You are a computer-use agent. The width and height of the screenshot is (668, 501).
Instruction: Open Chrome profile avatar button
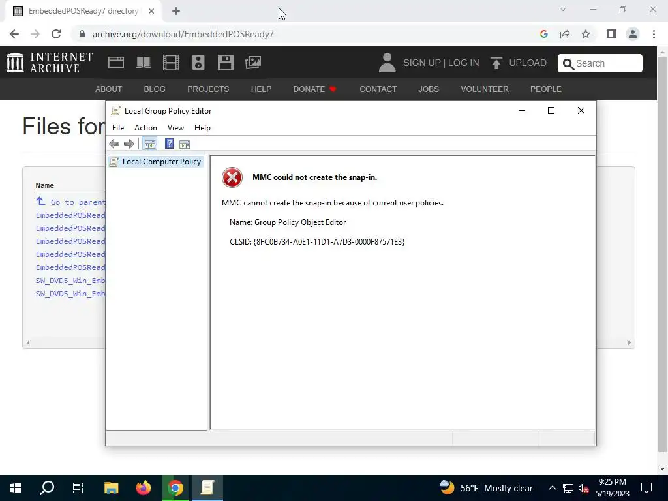tap(633, 34)
